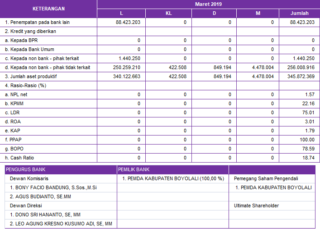Click the PENGURUS BANK section header
Screen dimensions: 320x229
(x=25, y=169)
